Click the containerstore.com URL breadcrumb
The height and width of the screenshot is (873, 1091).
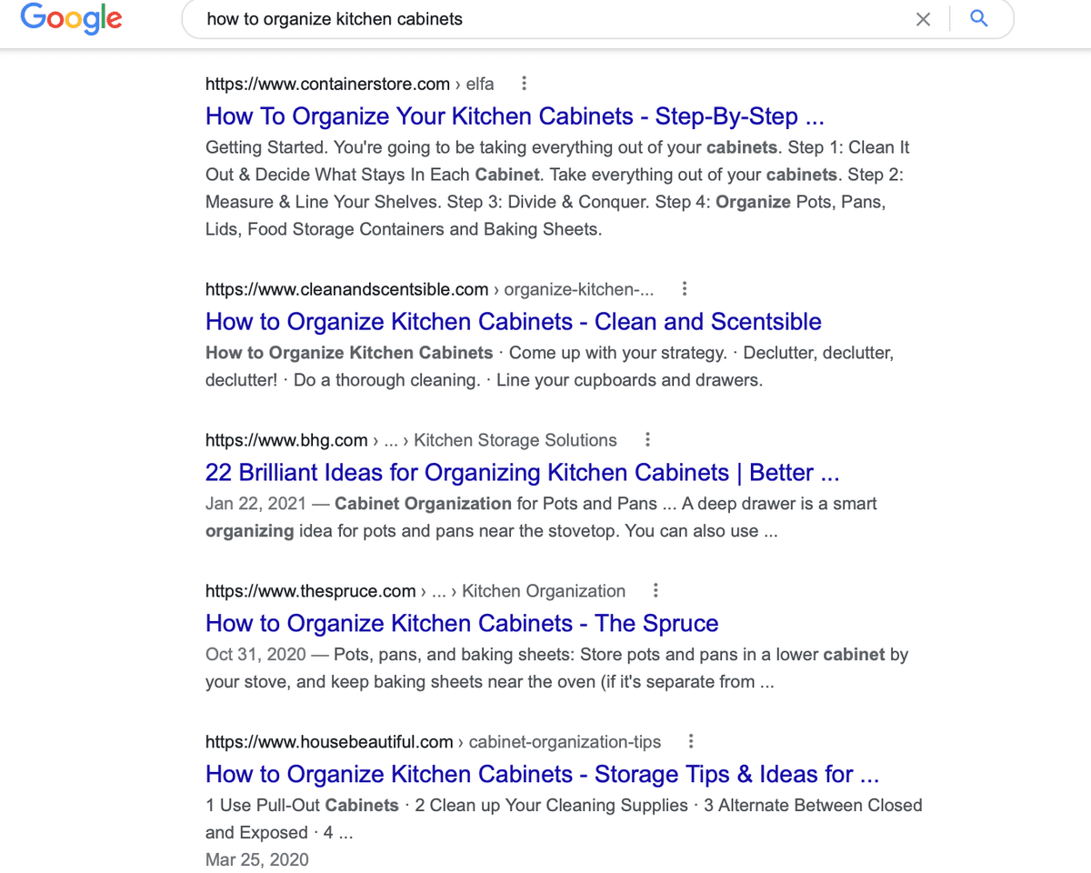(349, 85)
